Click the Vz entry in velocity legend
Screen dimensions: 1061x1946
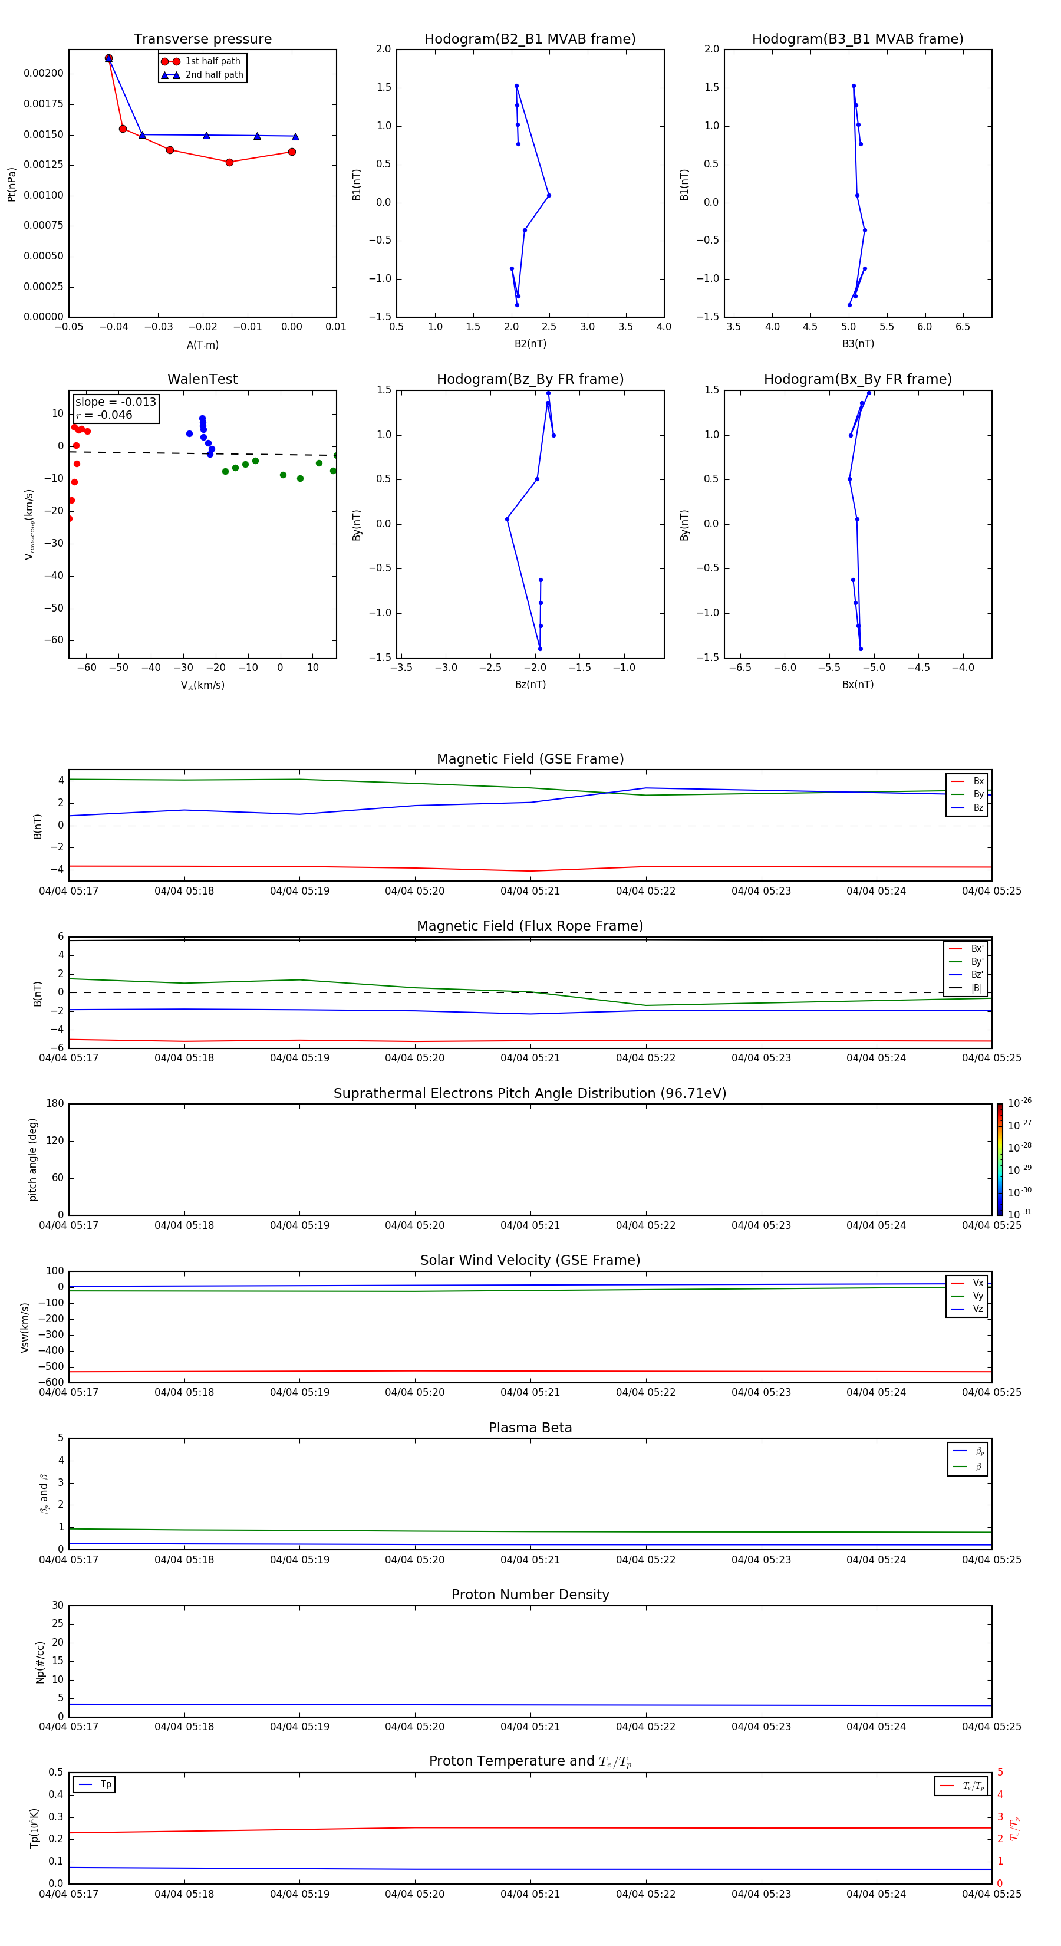[967, 1309]
